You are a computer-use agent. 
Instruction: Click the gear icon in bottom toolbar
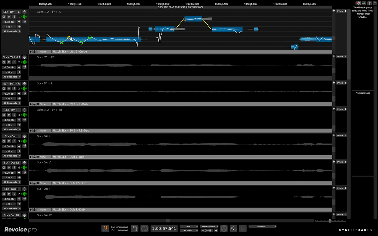pyautogui.click(x=224, y=228)
